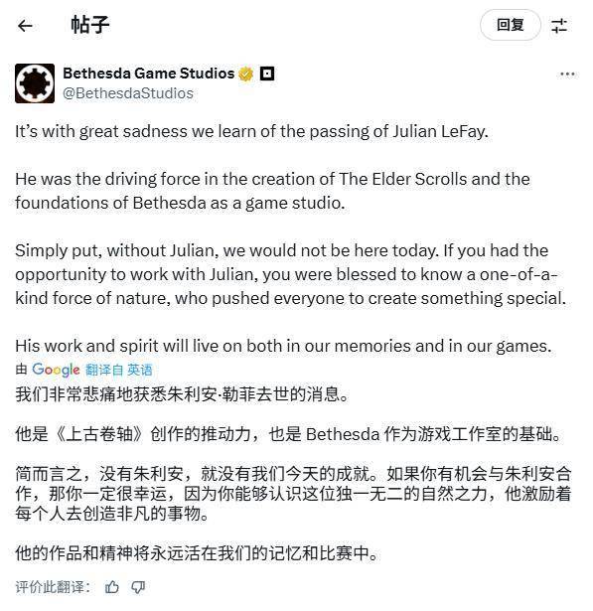Click the Bethesda Game Studios display name
Viewport: 593px width, 611px height.
click(x=148, y=74)
